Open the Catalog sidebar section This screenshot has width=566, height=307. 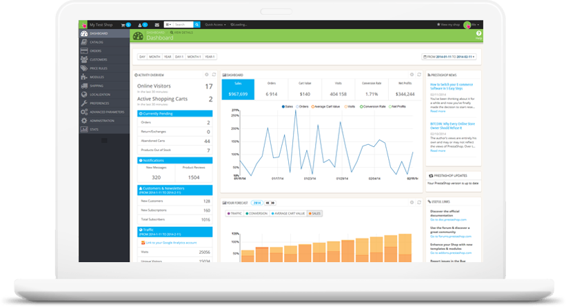[97, 41]
